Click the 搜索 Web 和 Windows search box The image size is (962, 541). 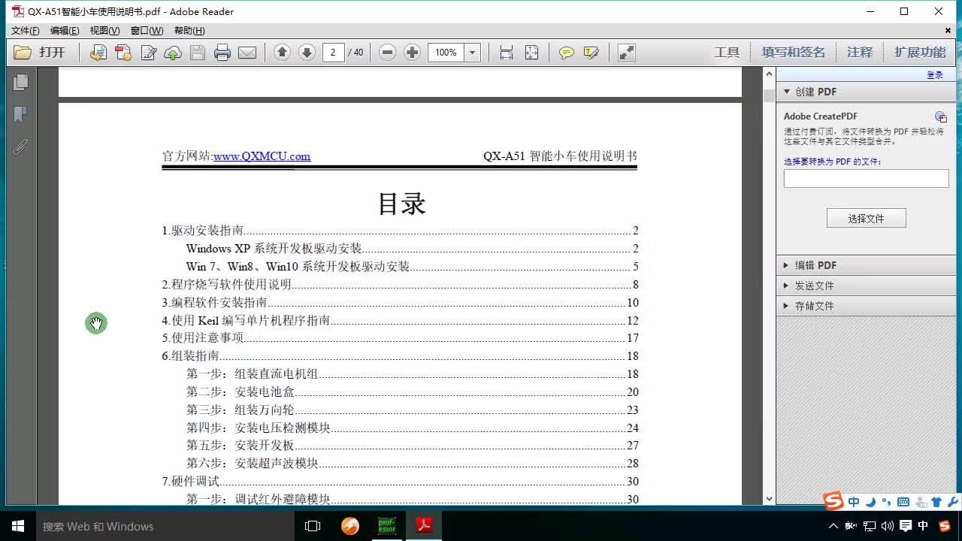click(x=165, y=526)
